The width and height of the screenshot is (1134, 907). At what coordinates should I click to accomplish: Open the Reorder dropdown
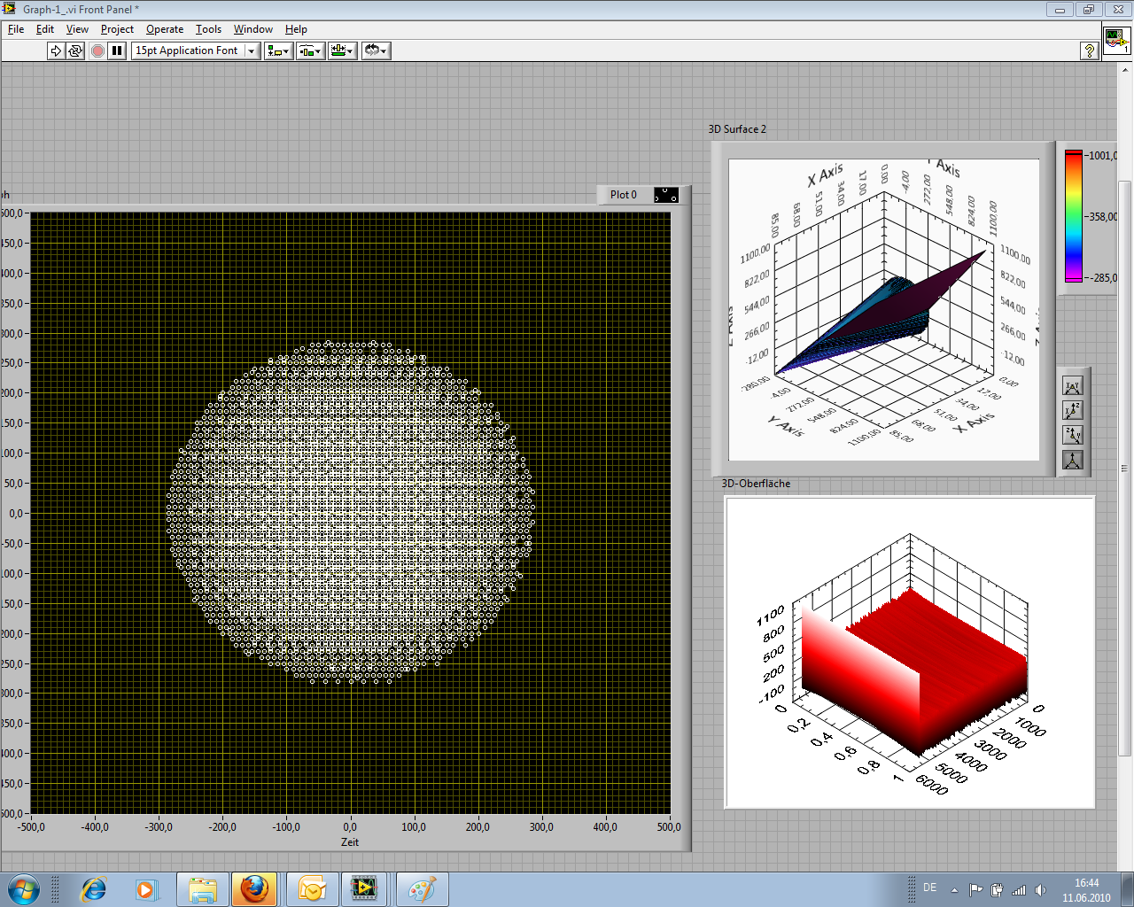pyautogui.click(x=376, y=50)
